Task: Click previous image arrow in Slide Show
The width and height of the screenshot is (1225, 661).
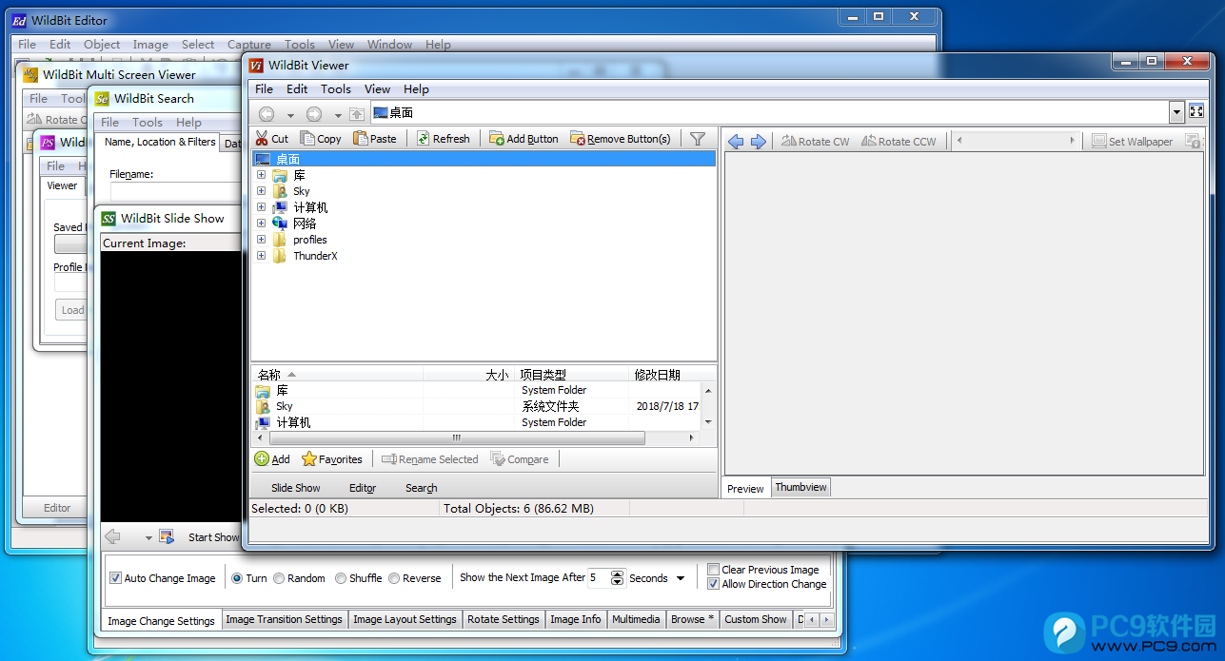Action: coord(112,537)
